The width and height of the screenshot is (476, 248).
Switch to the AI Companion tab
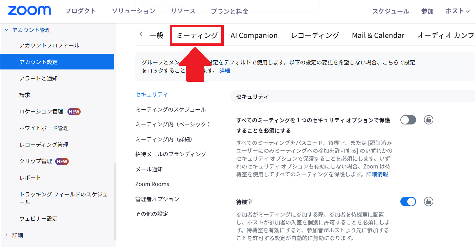pos(254,36)
